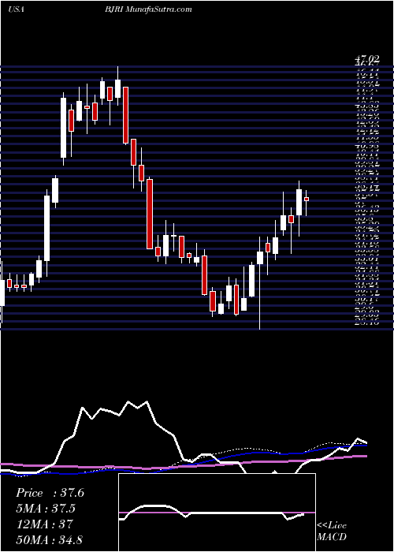
Task: Click the 'USA' label at top left
Action: pyautogui.click(x=16, y=9)
